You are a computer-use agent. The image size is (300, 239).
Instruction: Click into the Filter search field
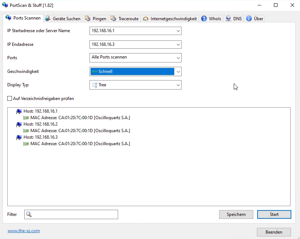(x=75, y=214)
